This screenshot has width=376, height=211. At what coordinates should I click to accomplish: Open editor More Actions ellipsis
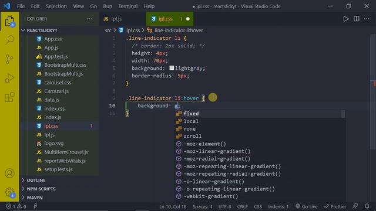tap(367, 19)
